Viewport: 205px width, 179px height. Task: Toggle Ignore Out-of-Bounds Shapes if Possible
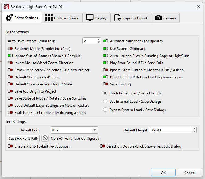[x=10, y=56]
